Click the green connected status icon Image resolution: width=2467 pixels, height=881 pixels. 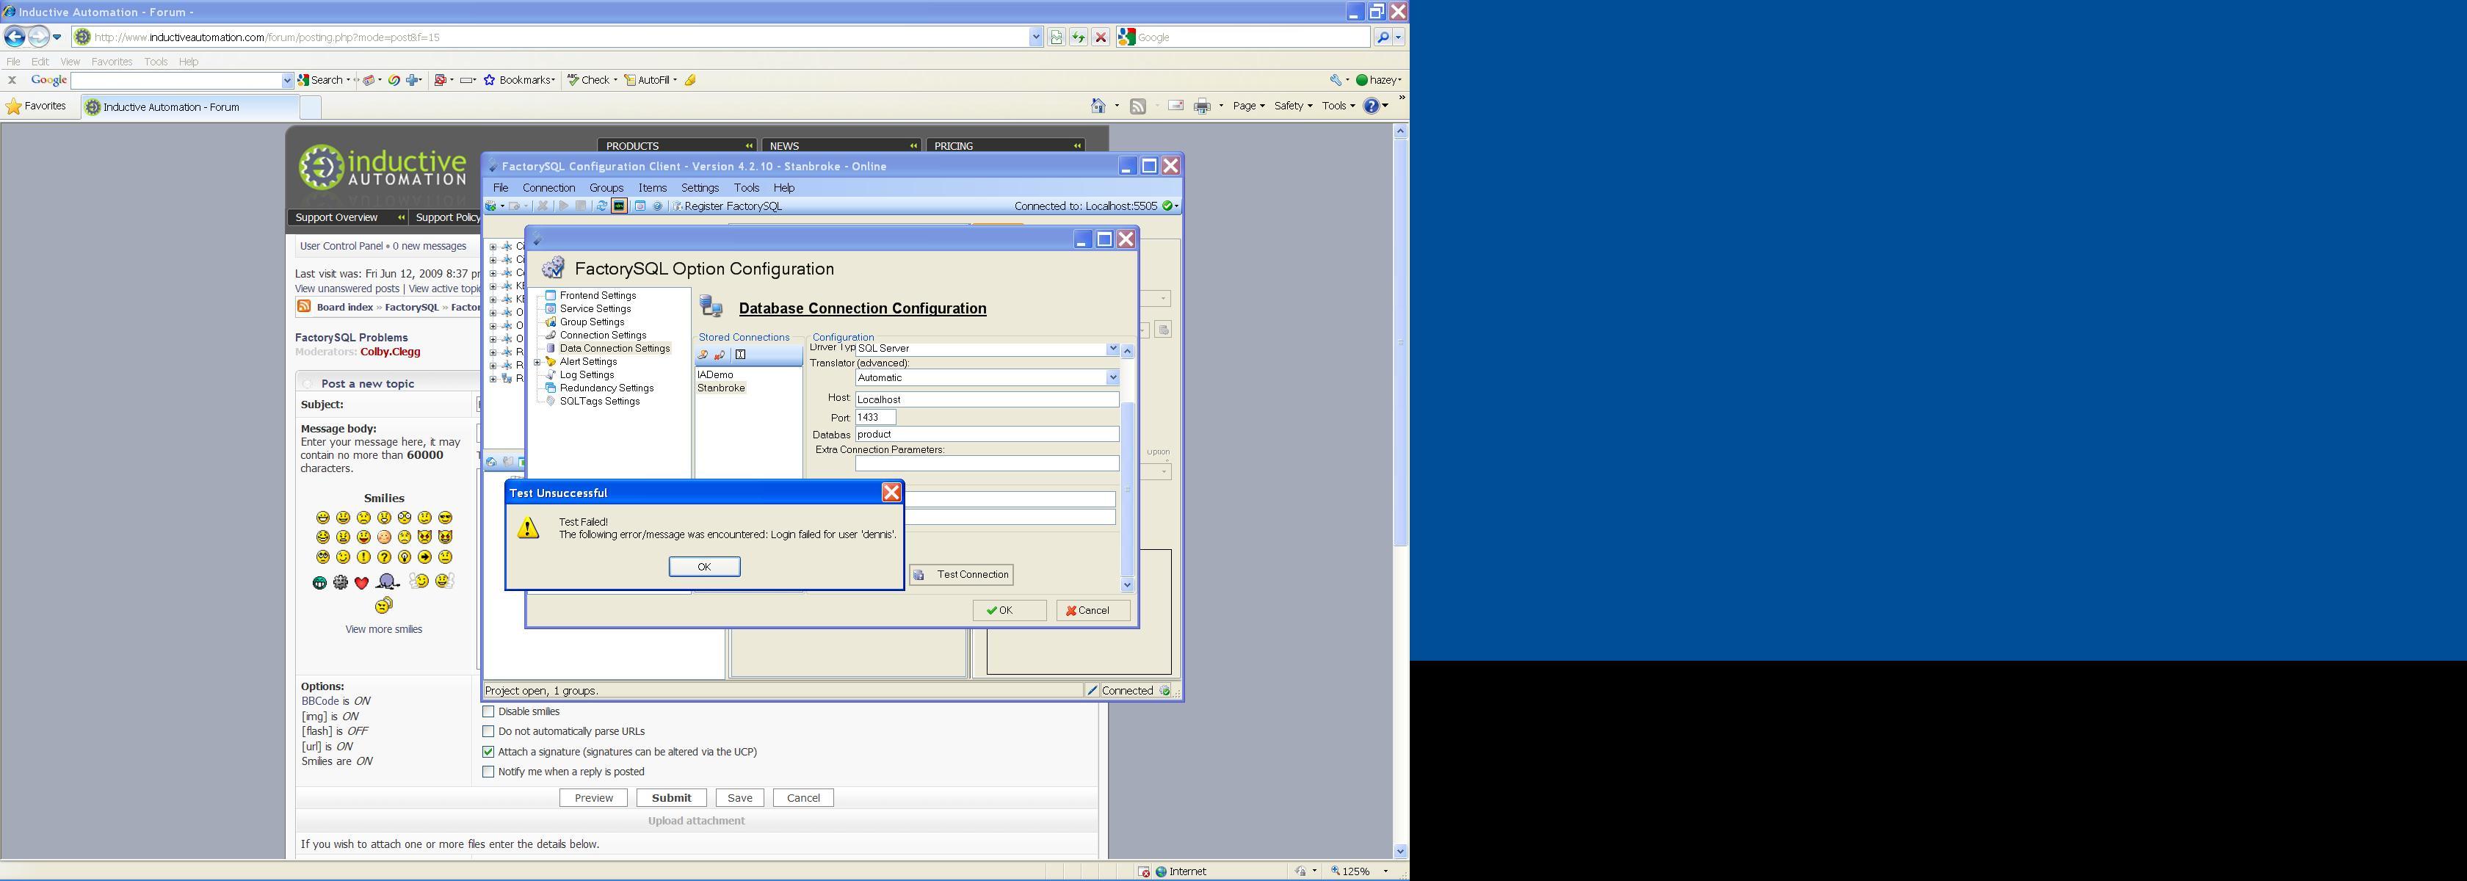coord(1167,206)
